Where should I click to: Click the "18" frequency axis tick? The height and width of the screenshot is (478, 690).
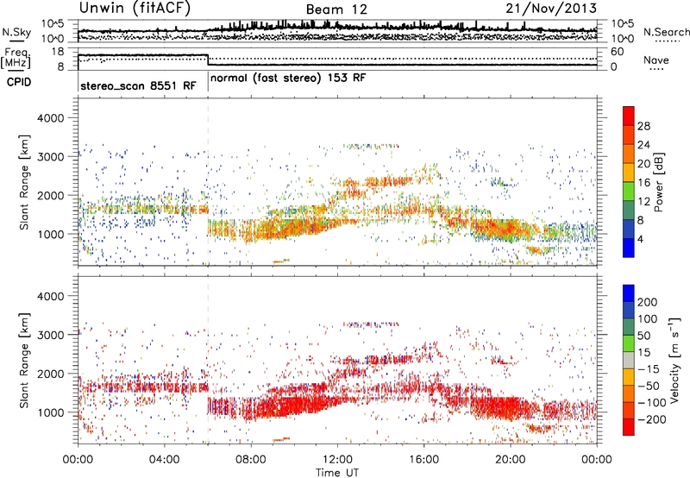pyautogui.click(x=58, y=52)
